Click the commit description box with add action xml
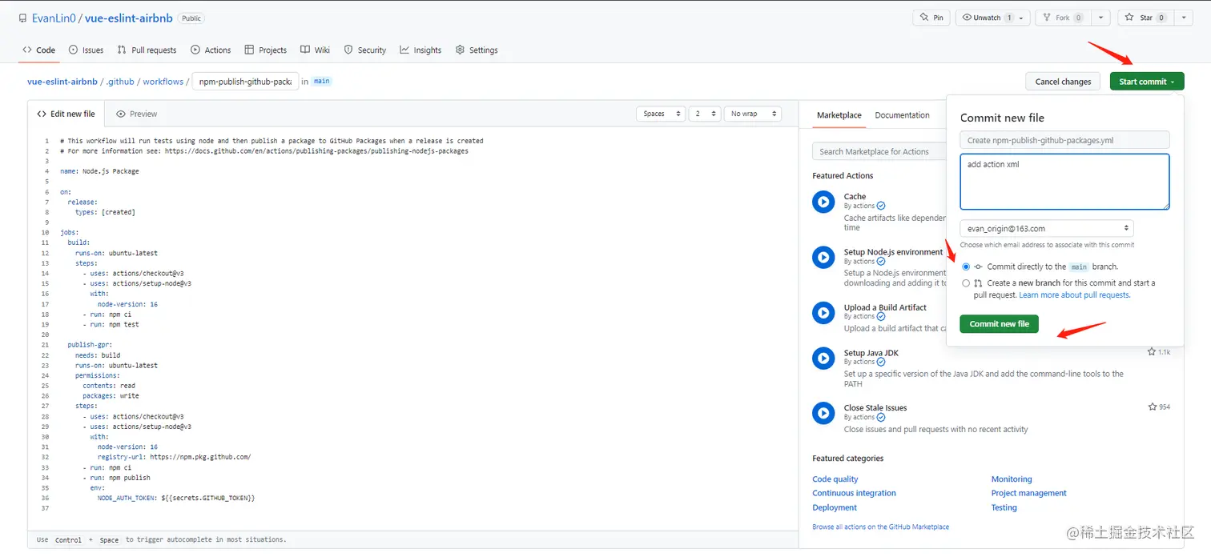 click(1064, 182)
